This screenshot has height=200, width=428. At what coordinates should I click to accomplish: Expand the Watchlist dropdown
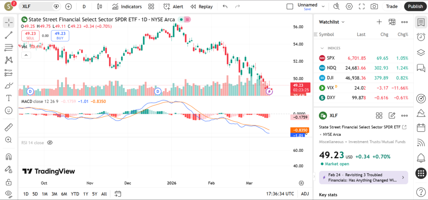click(343, 22)
